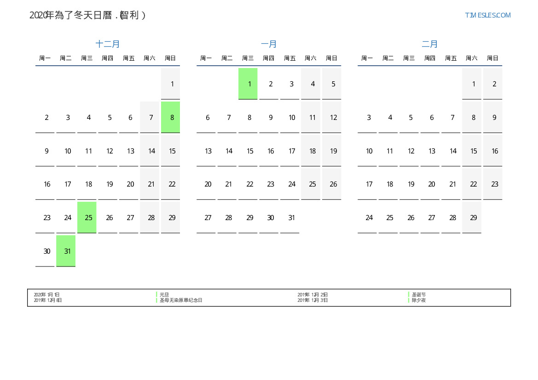
Task: Click January 15 date cell
Action: 249,151
